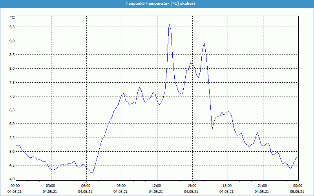Select the 6,0 y-axis tick label
Screen dimensions: 314x196
tap(12, 124)
